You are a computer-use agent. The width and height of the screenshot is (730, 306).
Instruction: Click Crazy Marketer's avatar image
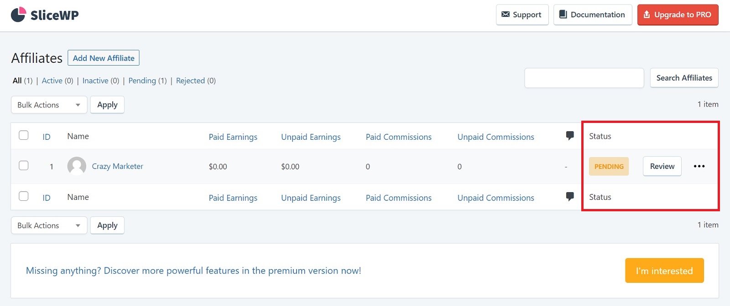pos(77,166)
